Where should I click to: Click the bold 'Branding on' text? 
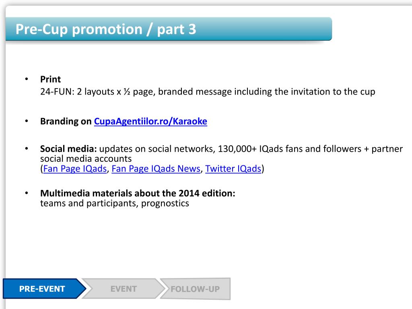[x=66, y=122]
